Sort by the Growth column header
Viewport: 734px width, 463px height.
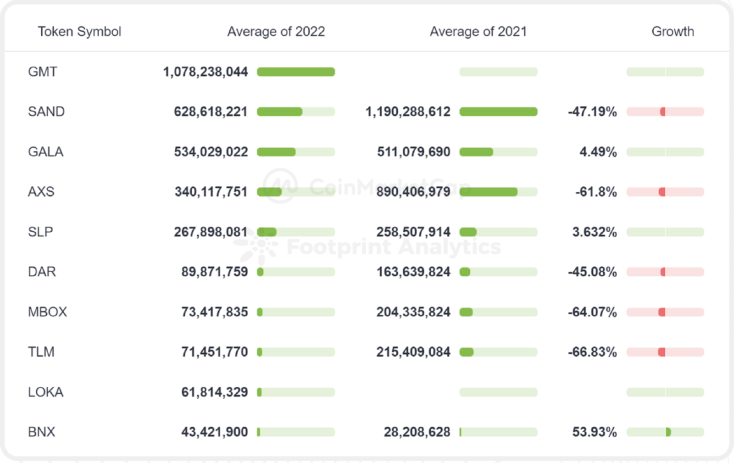point(673,32)
